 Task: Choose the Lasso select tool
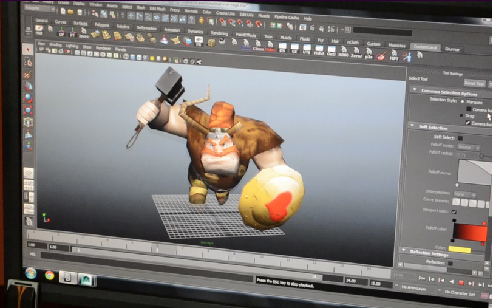(x=28, y=62)
